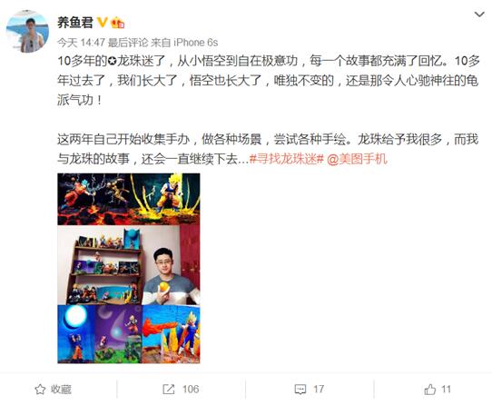Click the 收藏 favorite button
The width and height of the screenshot is (492, 405).
pyautogui.click(x=53, y=390)
